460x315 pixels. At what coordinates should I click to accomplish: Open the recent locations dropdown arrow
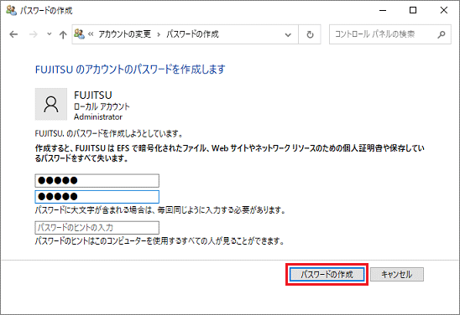[x=50, y=34]
